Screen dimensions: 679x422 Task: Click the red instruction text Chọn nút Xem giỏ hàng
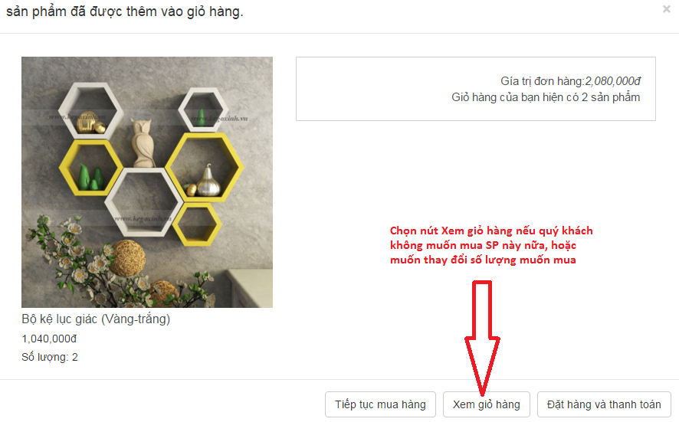point(491,245)
